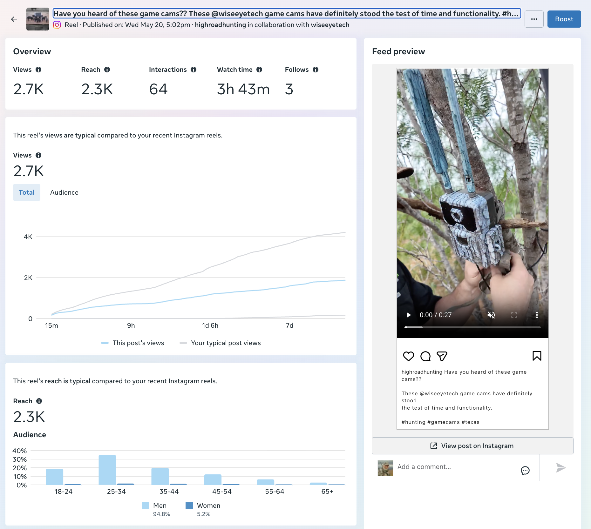
Task: Toggle the This post's views legend
Action: pos(132,343)
